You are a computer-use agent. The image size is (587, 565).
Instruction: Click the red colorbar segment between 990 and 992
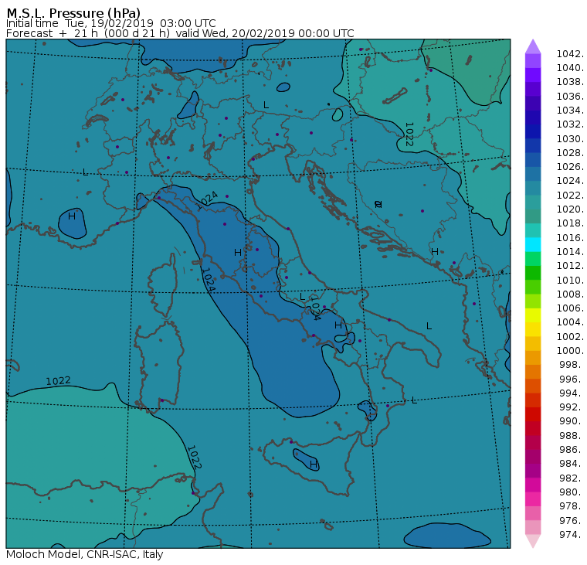[x=533, y=414]
